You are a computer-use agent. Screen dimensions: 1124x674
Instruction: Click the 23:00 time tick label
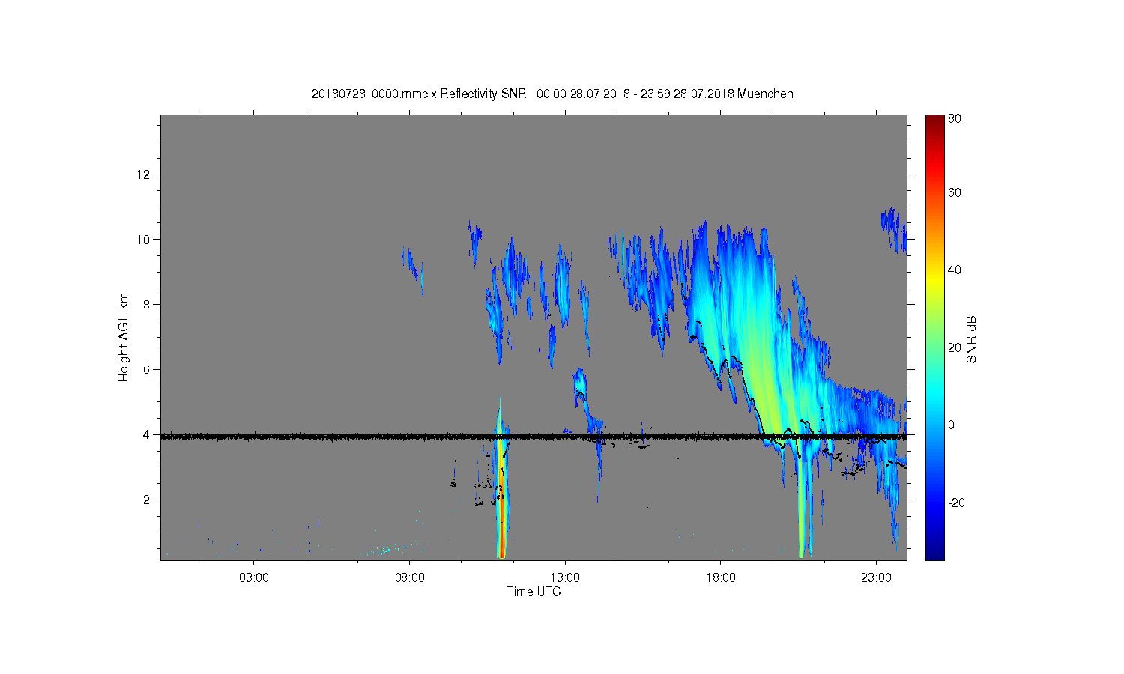click(x=876, y=578)
